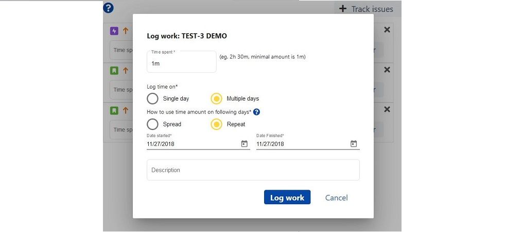Cancel the log work dialog
This screenshot has height=232, width=505.
pyautogui.click(x=336, y=197)
